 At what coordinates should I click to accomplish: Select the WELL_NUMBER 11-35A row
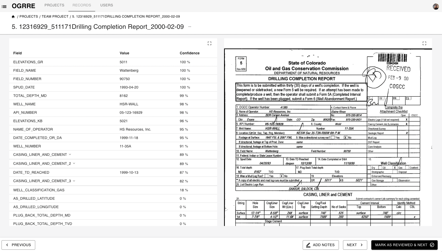tap(113, 146)
